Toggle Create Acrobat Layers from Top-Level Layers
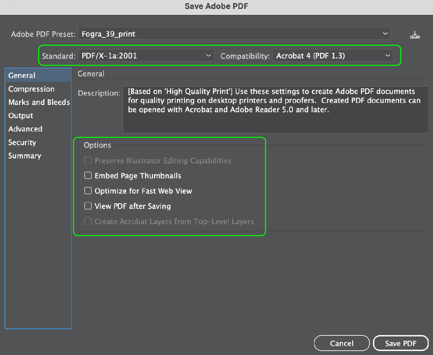 pyautogui.click(x=88, y=221)
